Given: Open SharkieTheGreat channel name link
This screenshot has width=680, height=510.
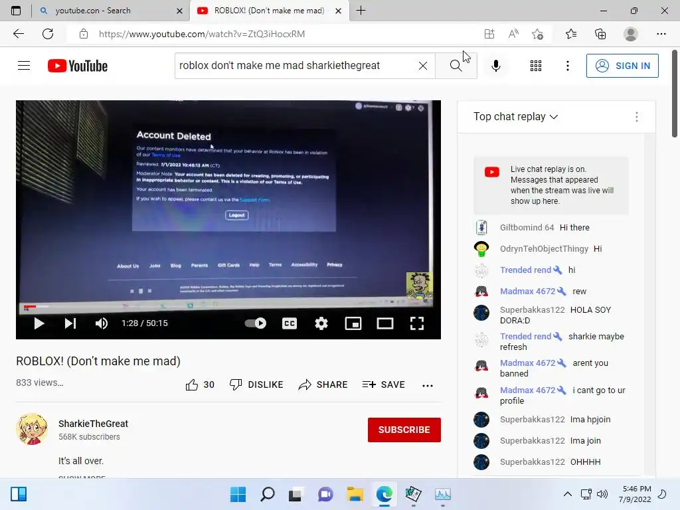Looking at the screenshot, I should click(x=93, y=424).
